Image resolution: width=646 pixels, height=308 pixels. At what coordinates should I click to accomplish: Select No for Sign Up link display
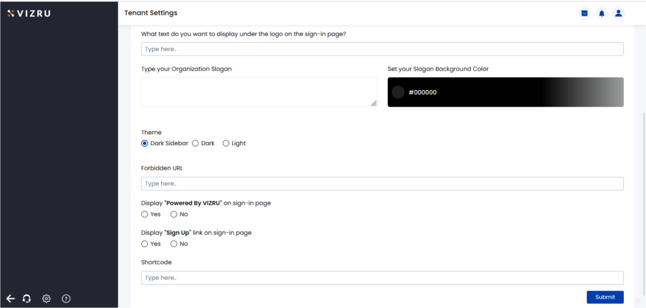point(174,244)
